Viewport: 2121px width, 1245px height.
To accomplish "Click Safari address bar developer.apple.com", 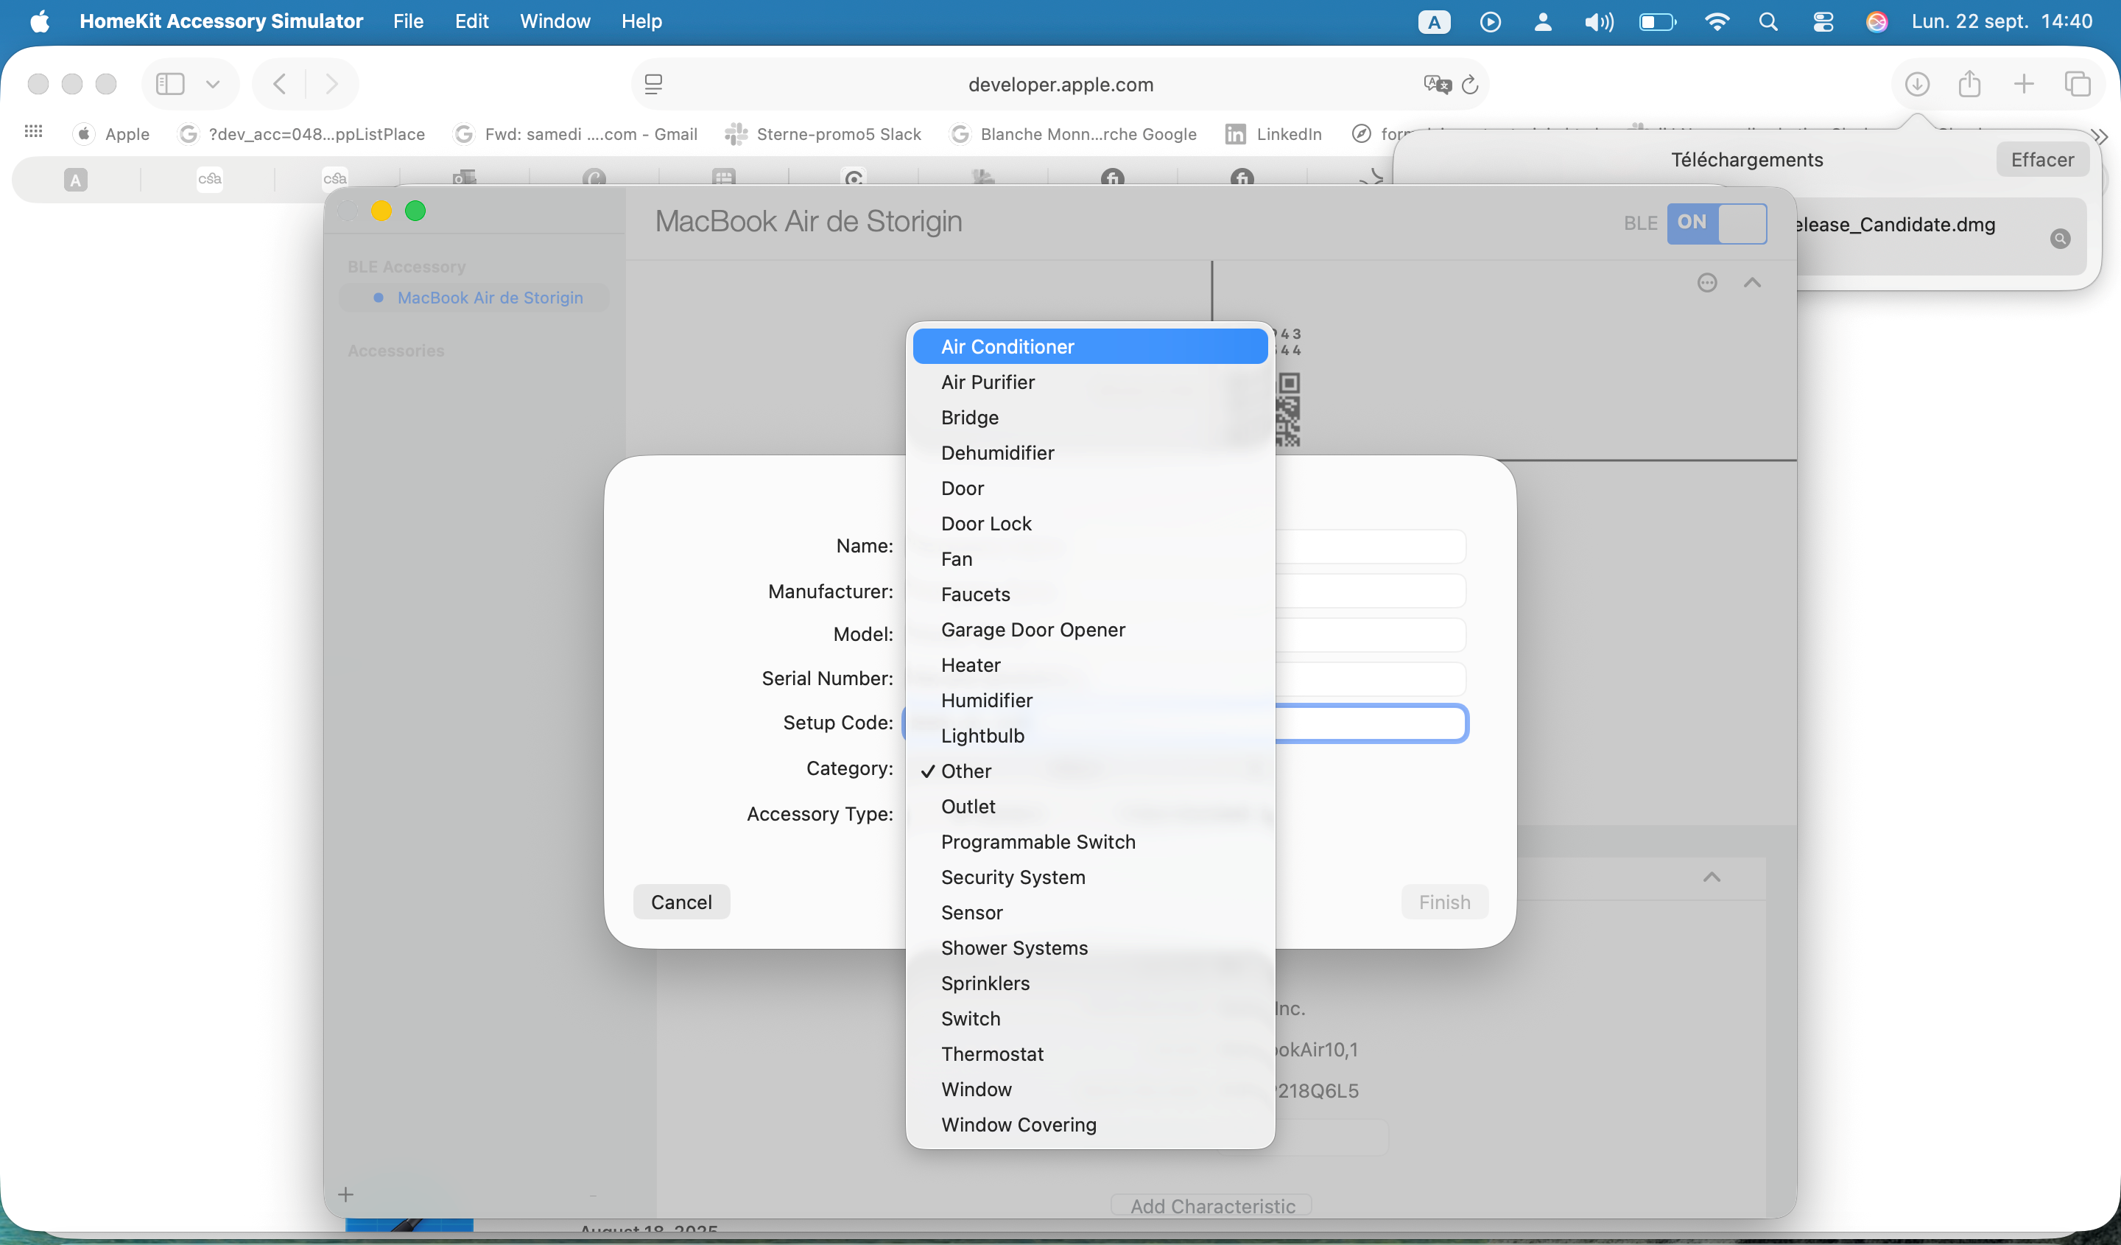I will 1060,84.
